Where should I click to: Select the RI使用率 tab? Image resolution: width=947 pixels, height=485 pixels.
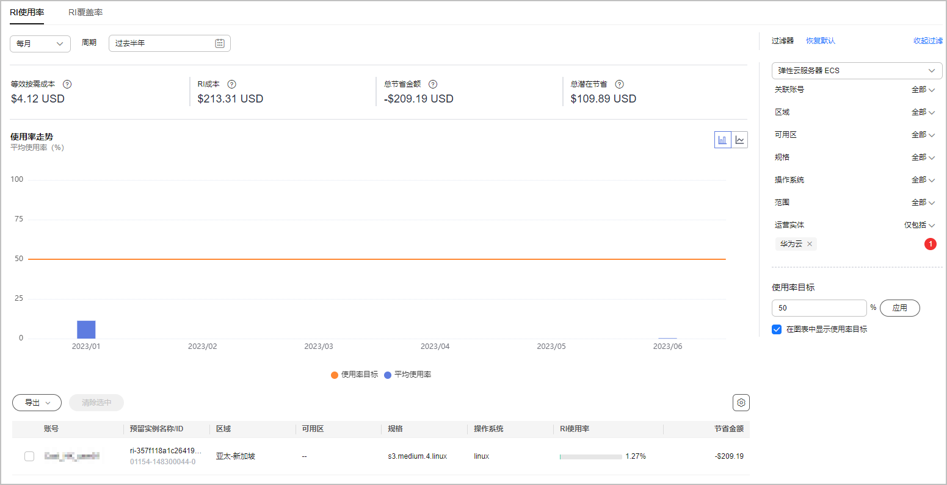coord(27,12)
